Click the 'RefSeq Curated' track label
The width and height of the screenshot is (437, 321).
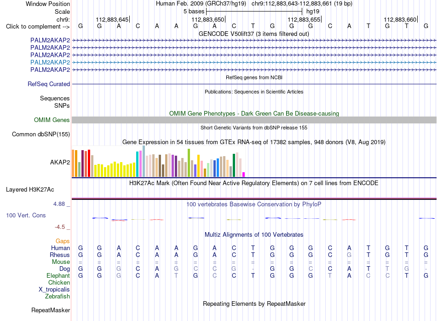pos(49,84)
